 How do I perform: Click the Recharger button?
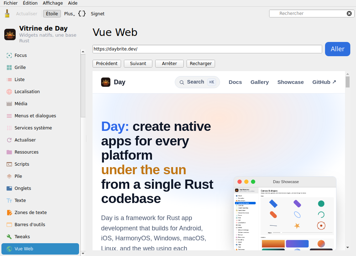201,64
